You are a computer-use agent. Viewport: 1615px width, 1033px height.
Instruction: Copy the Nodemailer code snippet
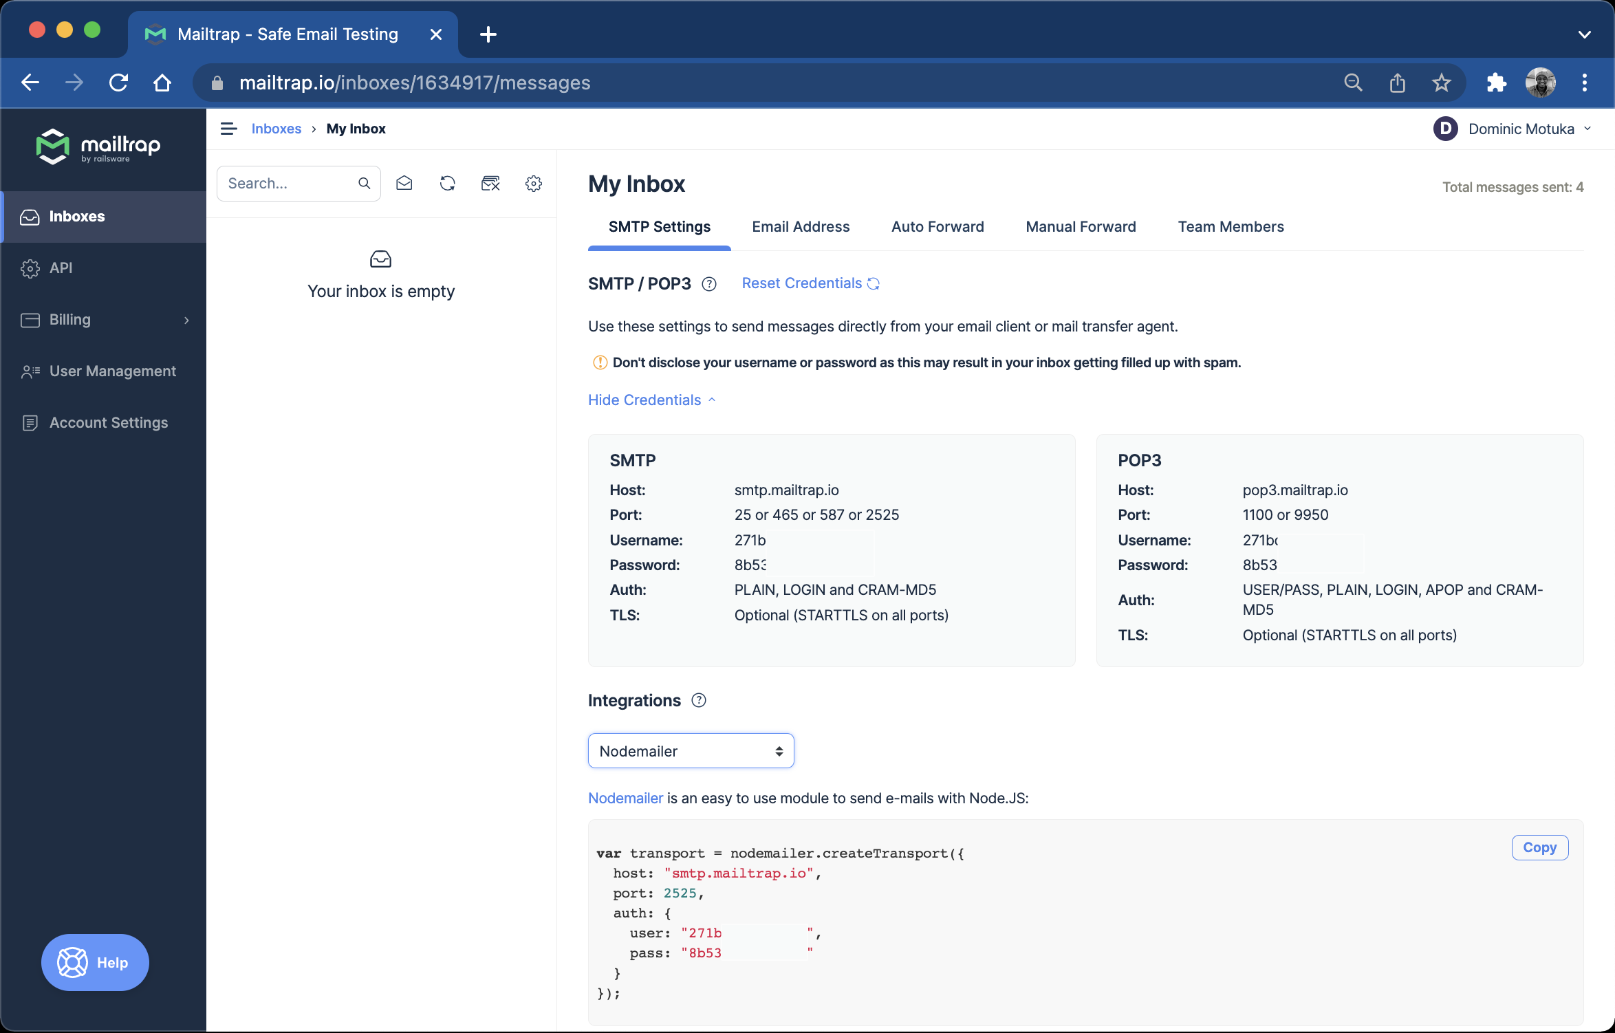coord(1539,847)
